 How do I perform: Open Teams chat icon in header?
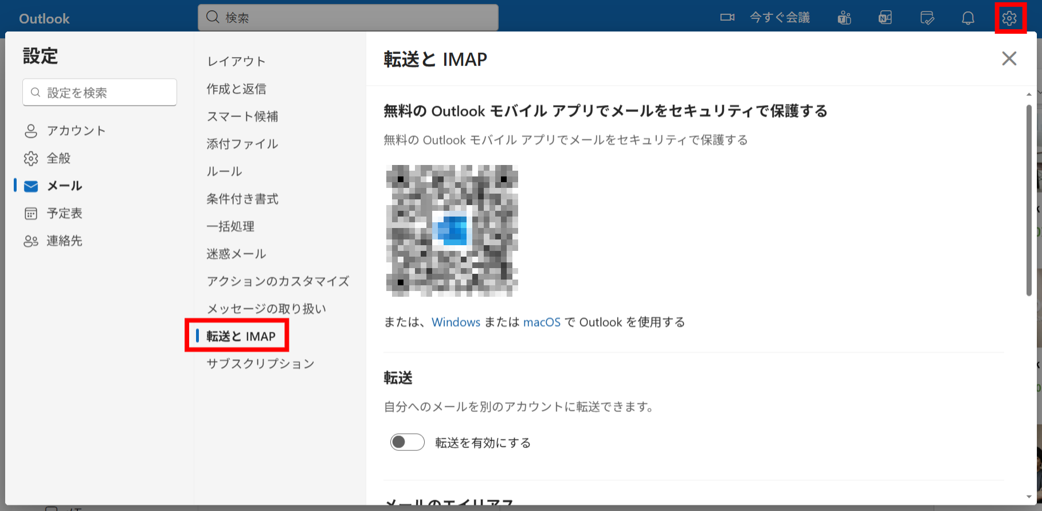[x=844, y=18]
